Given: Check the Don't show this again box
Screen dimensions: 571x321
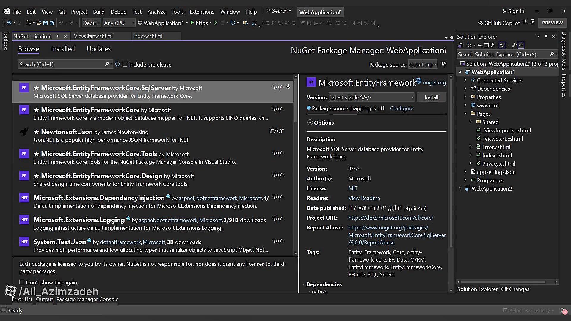Looking at the screenshot, I should pos(22,282).
